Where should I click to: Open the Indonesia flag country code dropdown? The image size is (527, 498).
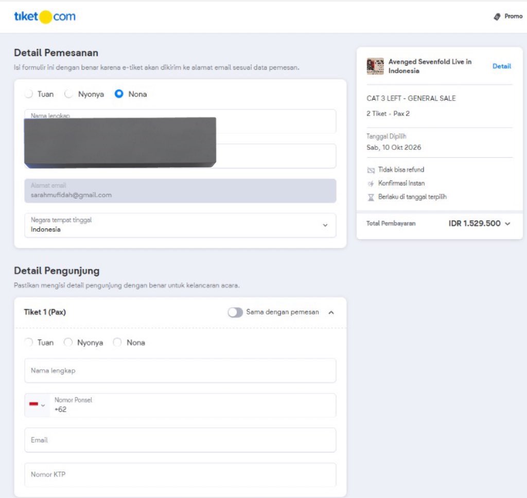tap(37, 405)
